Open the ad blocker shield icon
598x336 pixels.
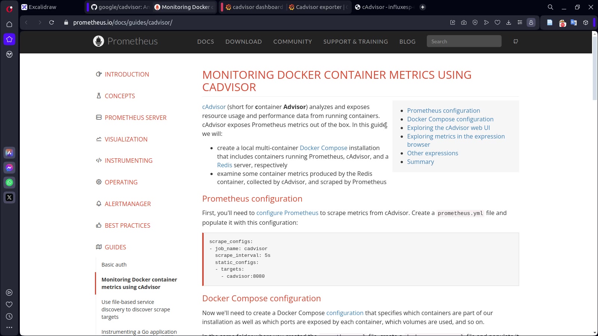(x=475, y=22)
